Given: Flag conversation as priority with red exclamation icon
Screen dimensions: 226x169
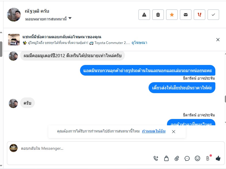Looking at the screenshot, I should click(x=199, y=15).
